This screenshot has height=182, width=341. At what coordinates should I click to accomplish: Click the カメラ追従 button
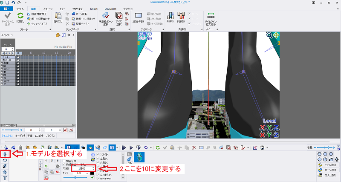(327, 175)
